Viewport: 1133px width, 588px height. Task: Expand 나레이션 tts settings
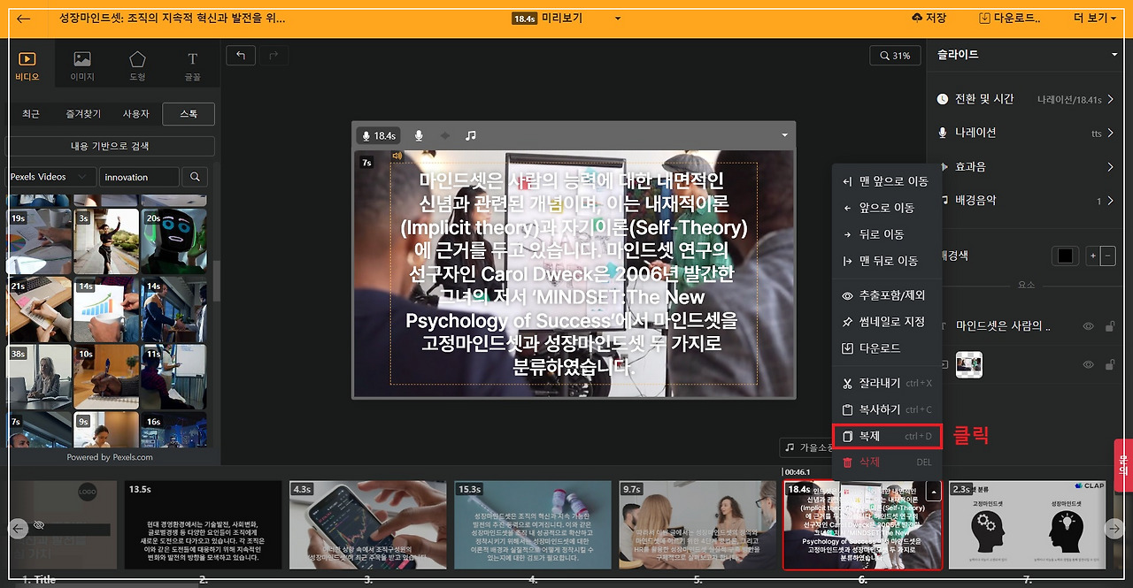point(1026,133)
